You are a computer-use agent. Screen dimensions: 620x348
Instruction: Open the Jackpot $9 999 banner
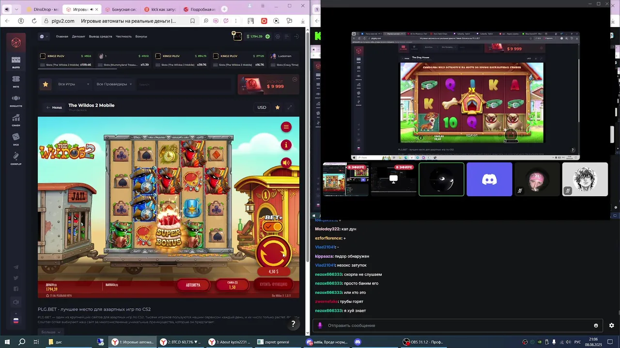[268, 84]
